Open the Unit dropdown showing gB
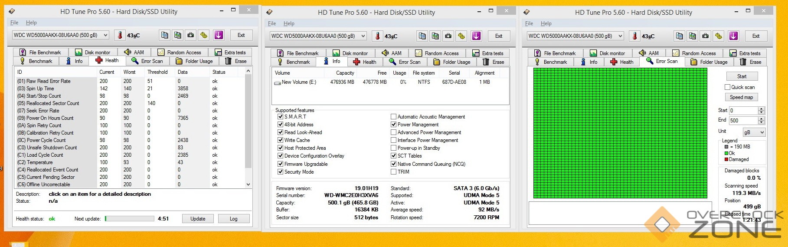 [754, 132]
